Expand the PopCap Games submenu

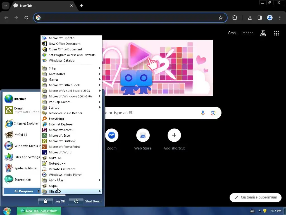pyautogui.click(x=71, y=102)
